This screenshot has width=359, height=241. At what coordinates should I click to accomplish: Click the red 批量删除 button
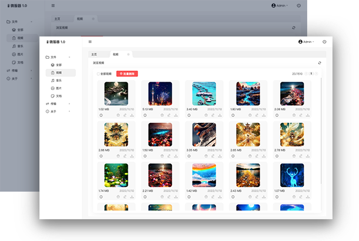(127, 74)
